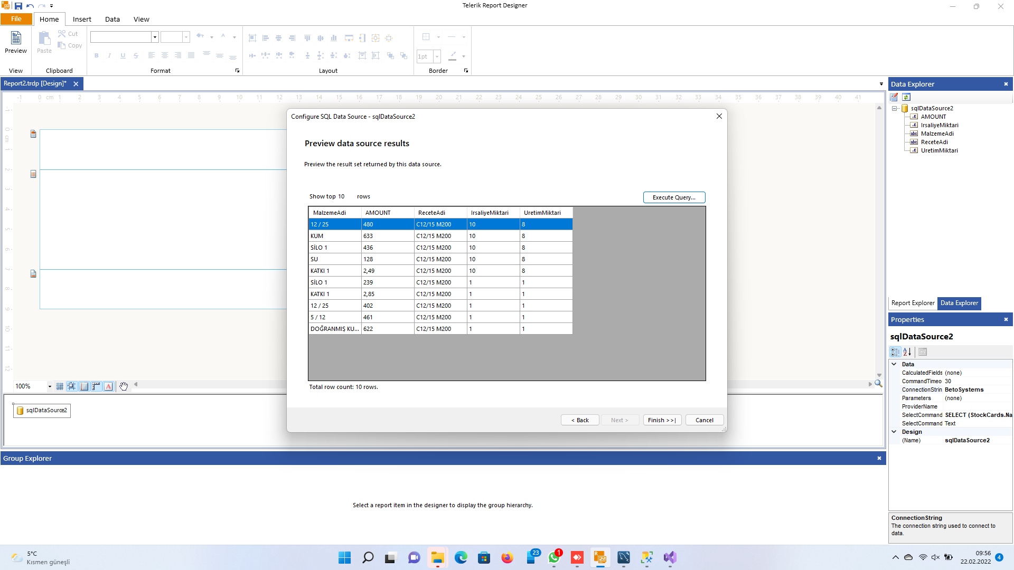The image size is (1014, 570).
Task: Click the edit data source icon in Data Explorer
Action: [894, 97]
